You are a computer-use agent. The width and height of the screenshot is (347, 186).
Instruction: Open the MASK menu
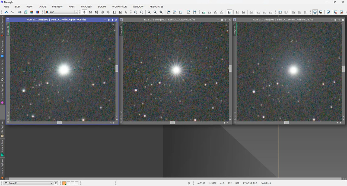coord(72,6)
